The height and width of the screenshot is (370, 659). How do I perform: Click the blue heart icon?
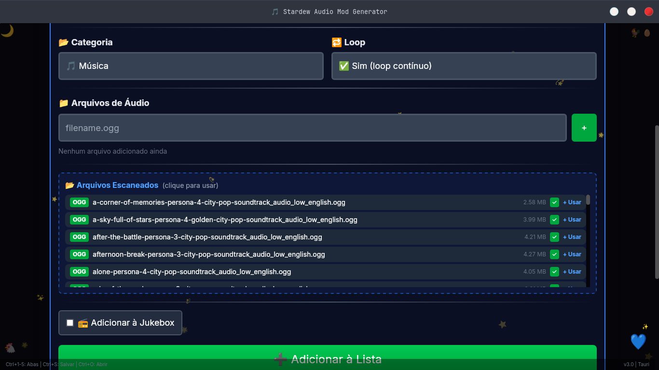pyautogui.click(x=638, y=342)
